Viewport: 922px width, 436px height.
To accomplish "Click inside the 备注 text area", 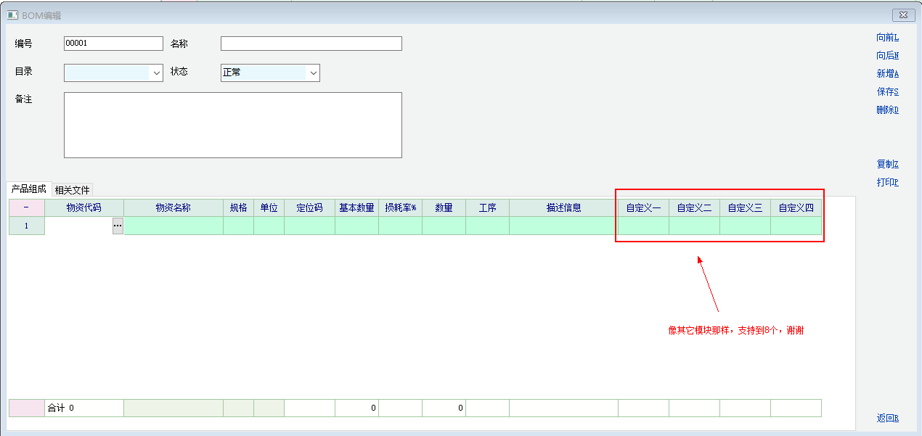I will tap(232, 125).
